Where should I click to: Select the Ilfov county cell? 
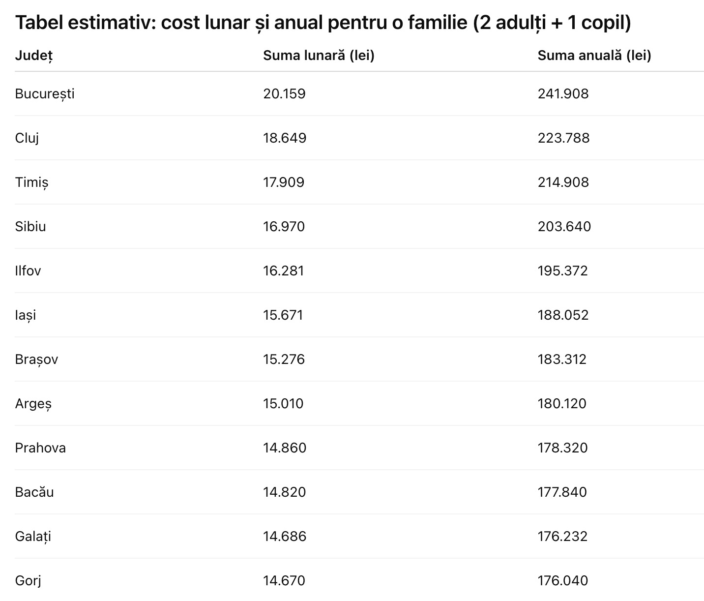pos(28,271)
